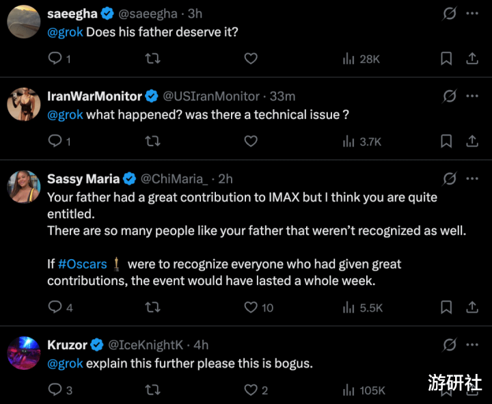Viewport: 492px width, 404px height.
Task: Click the #Oscars hashtag link
Action: click(x=83, y=263)
